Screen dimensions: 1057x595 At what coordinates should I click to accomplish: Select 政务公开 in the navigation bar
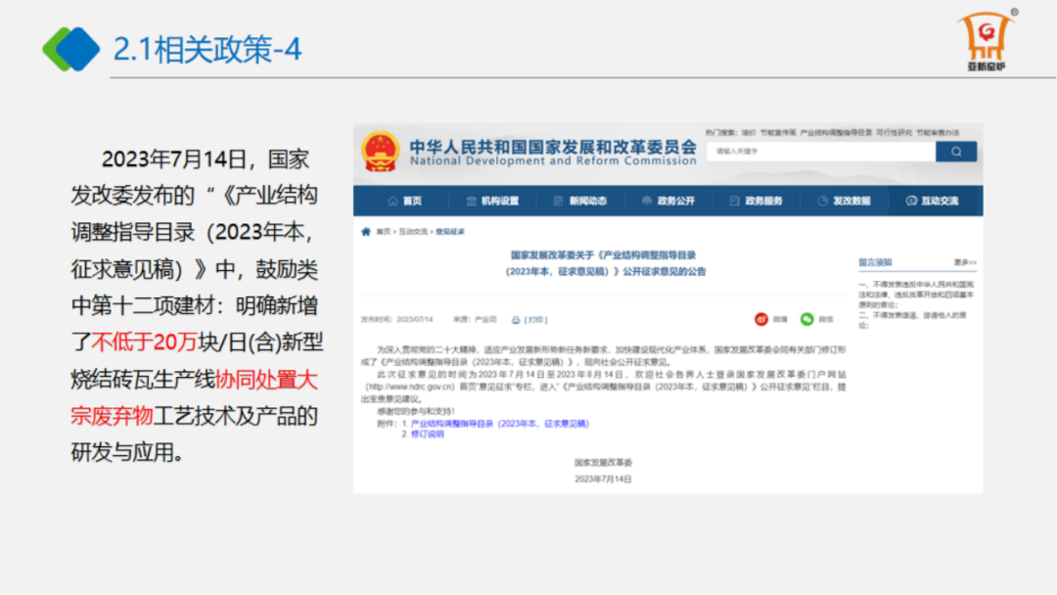[x=667, y=201]
